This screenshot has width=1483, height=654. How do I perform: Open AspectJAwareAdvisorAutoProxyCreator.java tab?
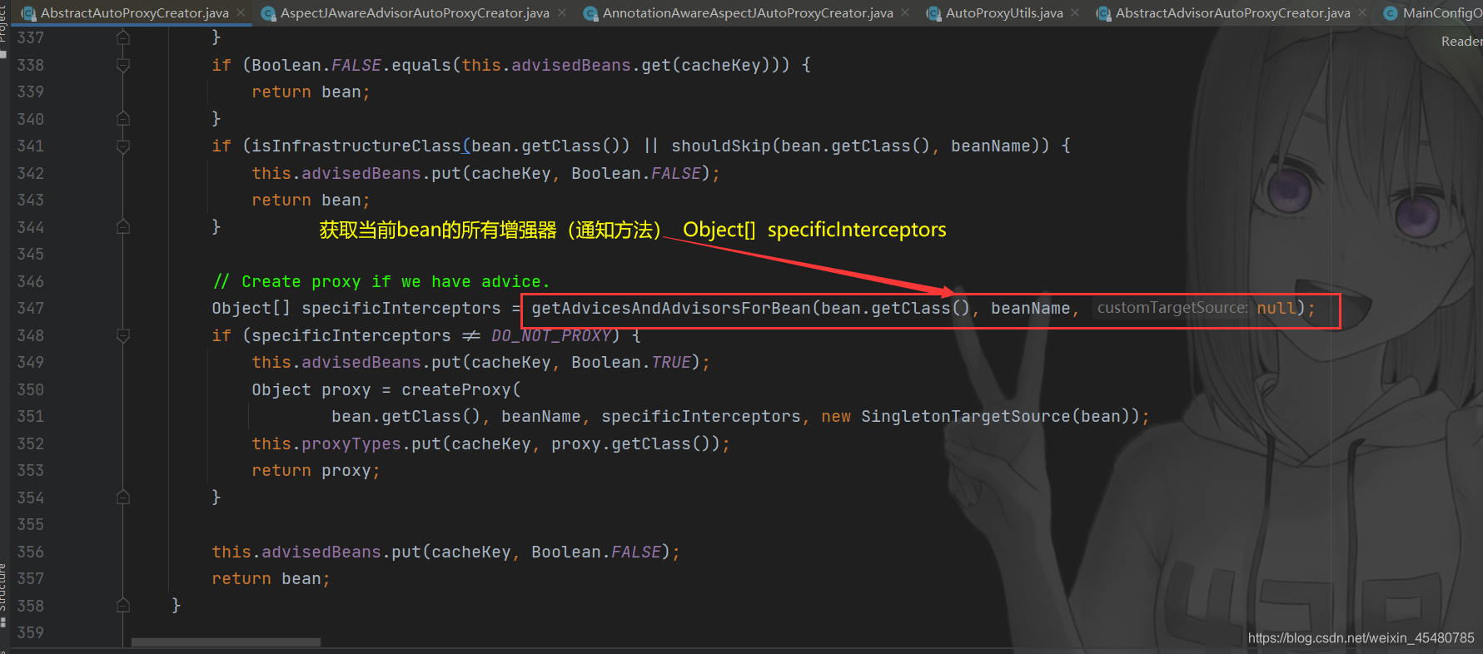415,13
